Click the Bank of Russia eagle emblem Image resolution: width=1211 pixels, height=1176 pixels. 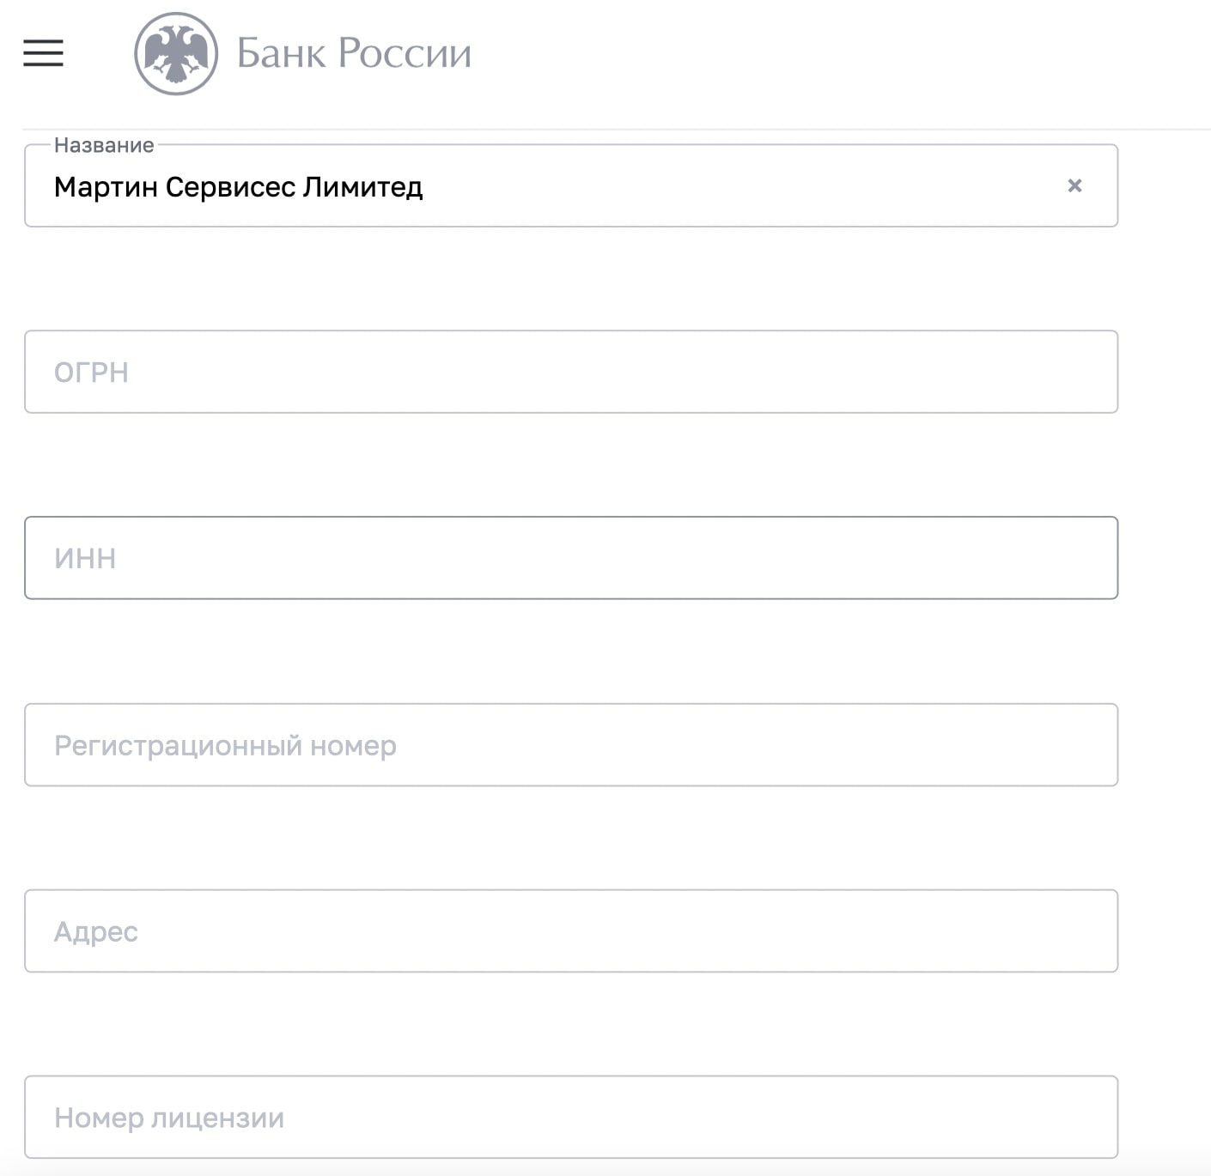click(176, 53)
